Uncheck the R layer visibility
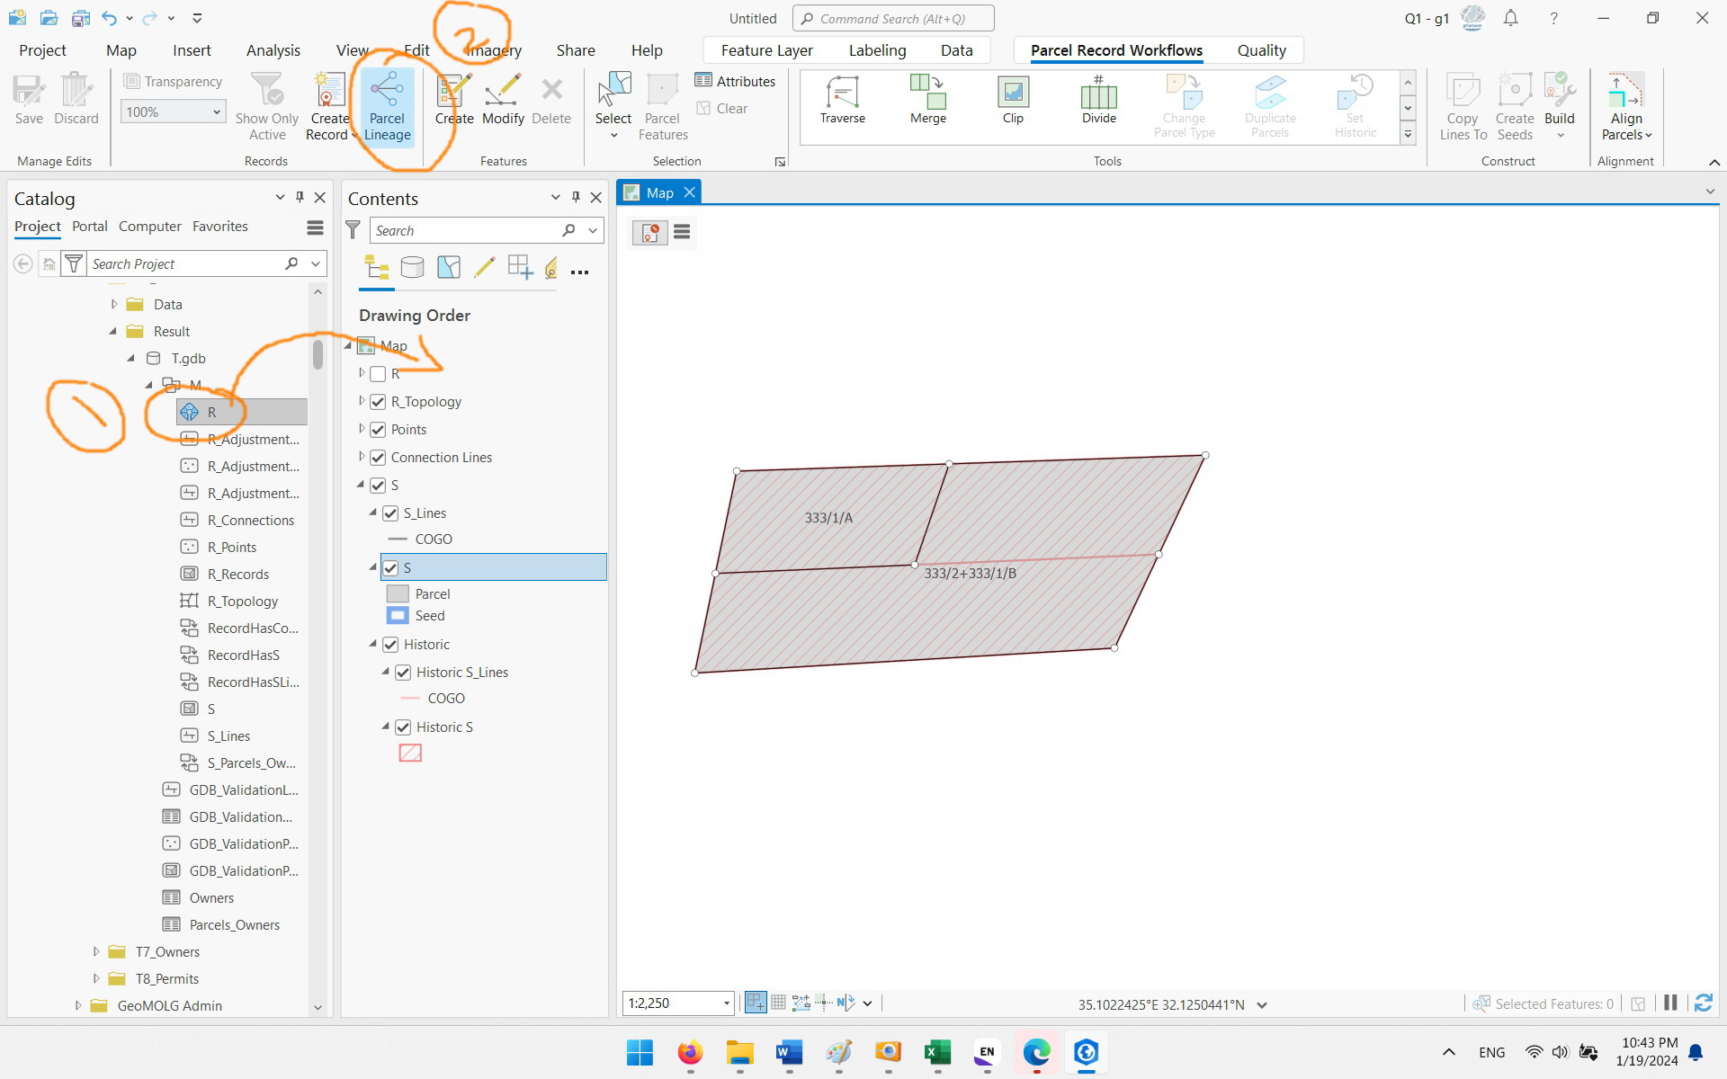The width and height of the screenshot is (1727, 1079). [x=377, y=374]
